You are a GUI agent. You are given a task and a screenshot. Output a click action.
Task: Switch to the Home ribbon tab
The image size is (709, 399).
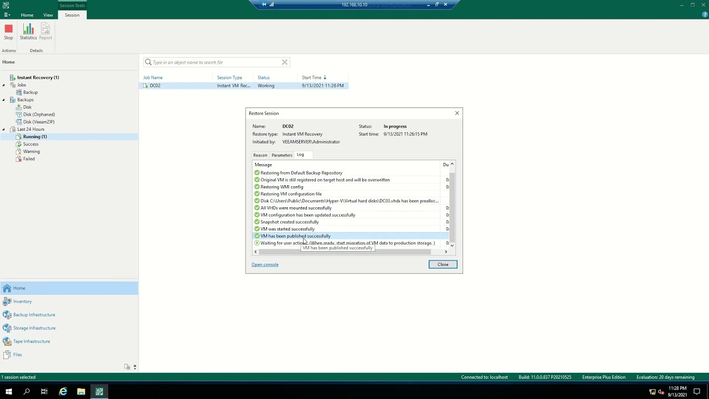pyautogui.click(x=27, y=15)
